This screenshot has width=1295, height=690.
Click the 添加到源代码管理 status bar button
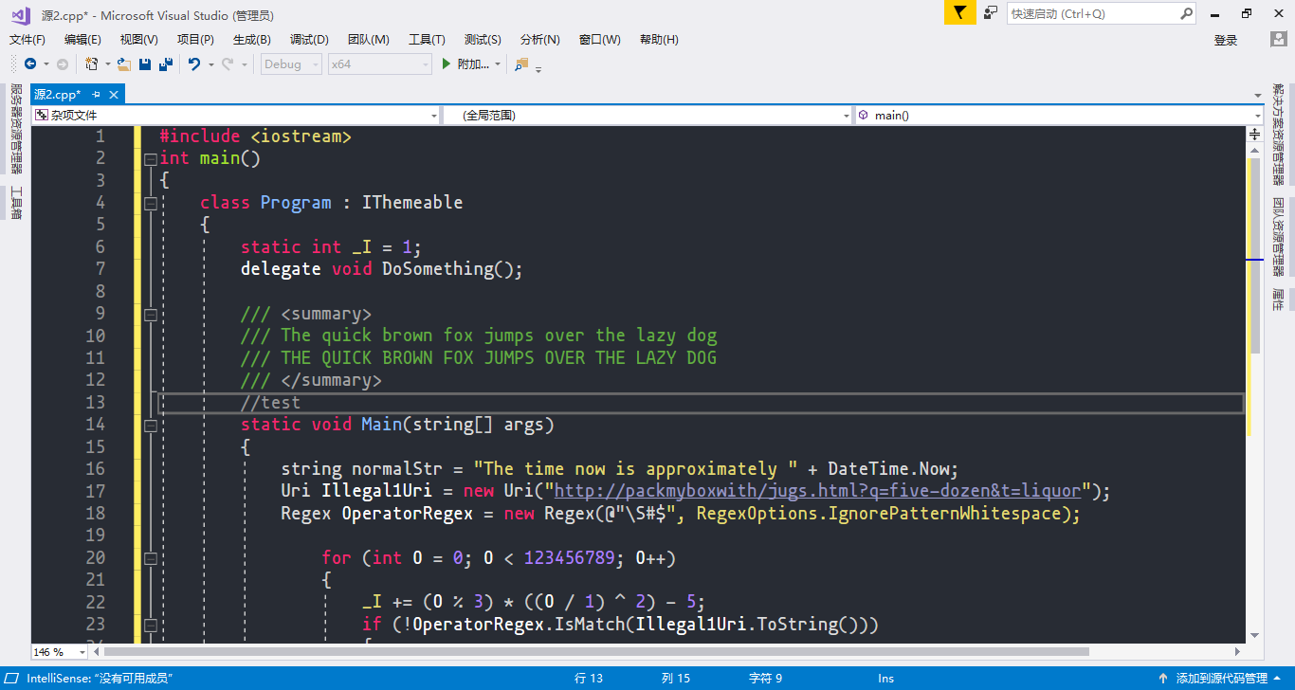coord(1221,679)
